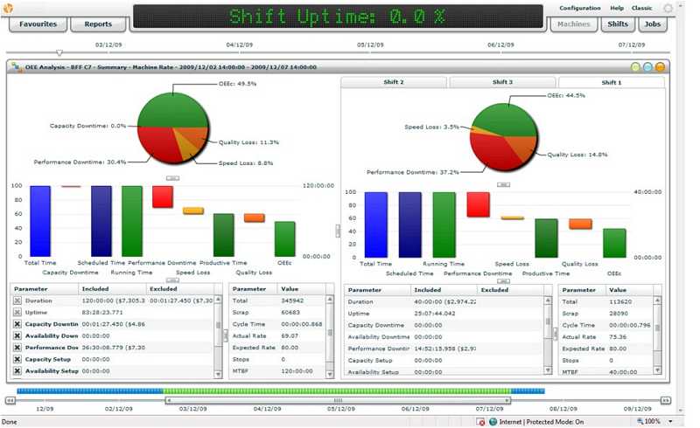Click the splitter handle between left and right analysis panes
This screenshot has height=428, width=700.
click(x=338, y=231)
